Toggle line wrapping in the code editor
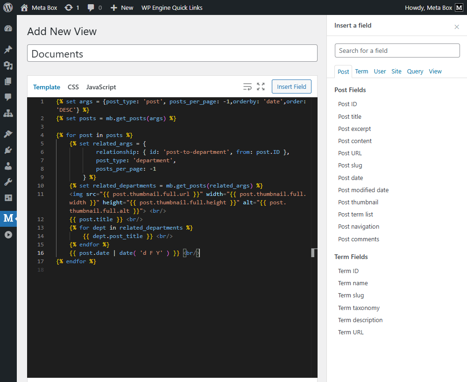The image size is (467, 382). tap(248, 86)
